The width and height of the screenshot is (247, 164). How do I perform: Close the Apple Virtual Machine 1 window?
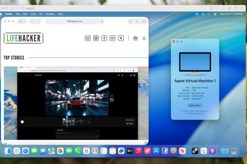click(x=174, y=41)
